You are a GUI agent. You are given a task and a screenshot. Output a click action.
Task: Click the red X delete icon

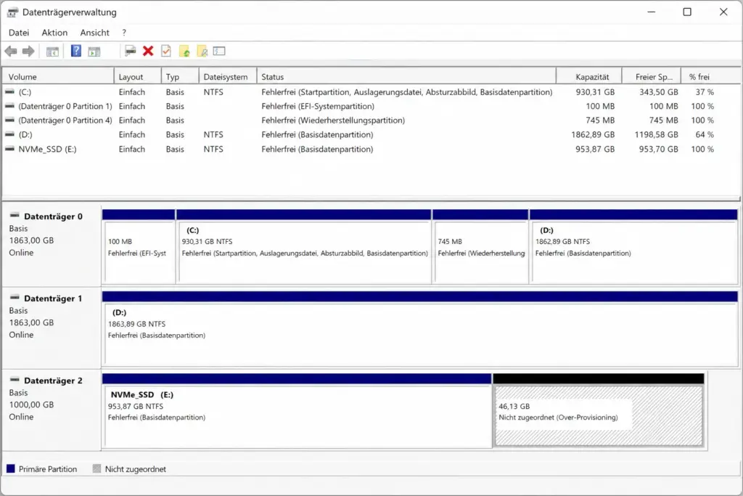click(x=147, y=51)
